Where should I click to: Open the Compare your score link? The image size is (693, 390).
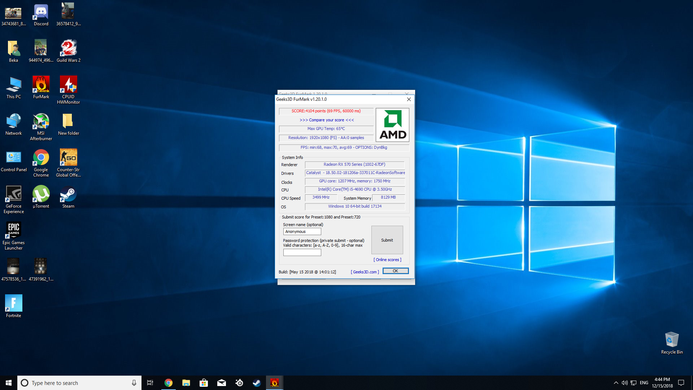(x=326, y=120)
